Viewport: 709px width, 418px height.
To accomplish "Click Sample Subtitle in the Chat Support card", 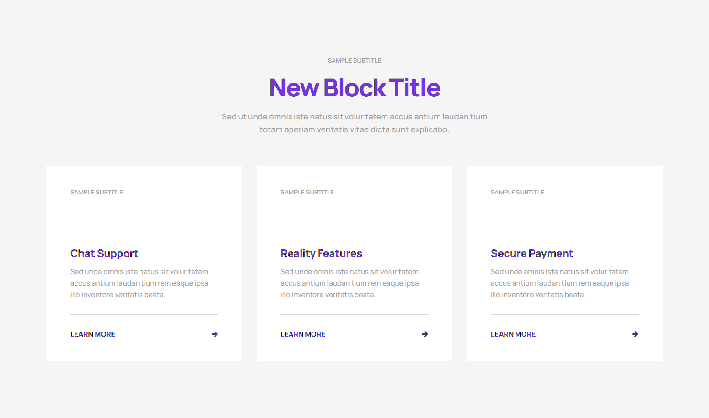I will tap(97, 193).
